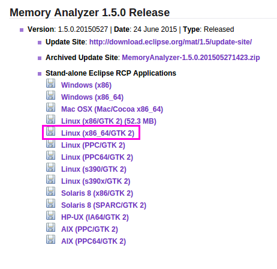This screenshot has width=277, height=269.
Task: Click the save icon beside Windows (x86_64)
Action: click(x=51, y=95)
